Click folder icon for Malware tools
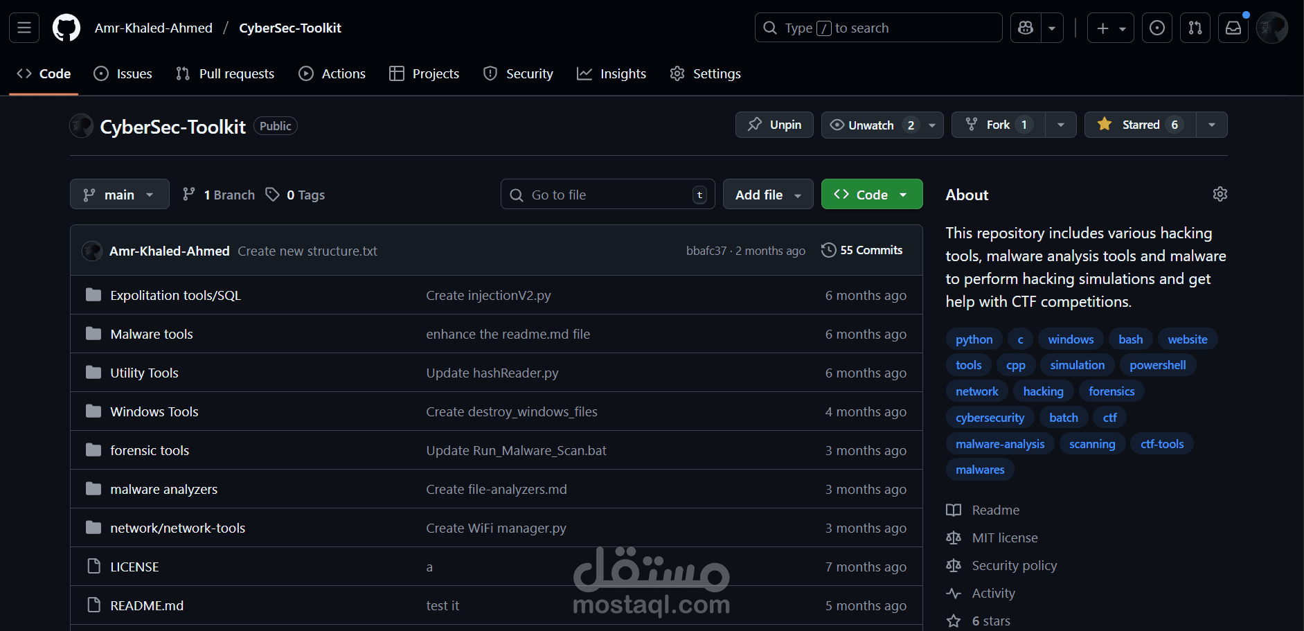This screenshot has width=1304, height=631. tap(93, 334)
